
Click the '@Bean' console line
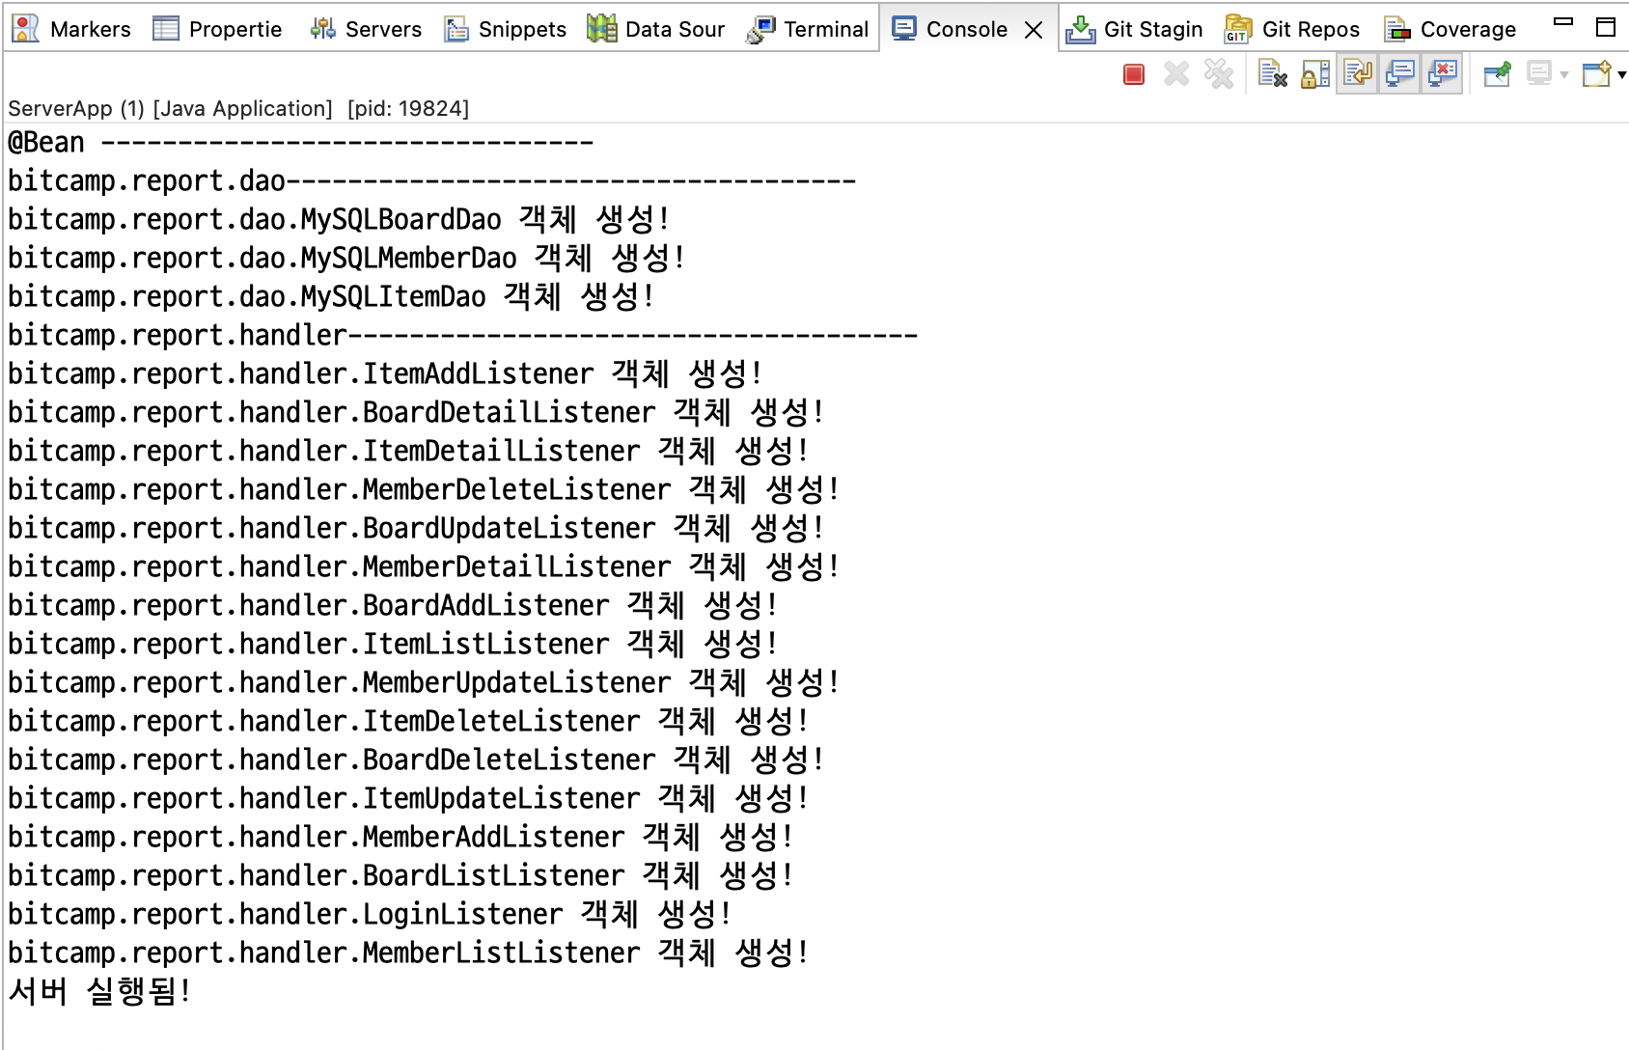pos(300,142)
